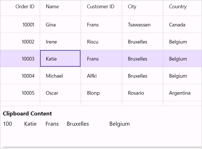Click the Country column header
Screen dimensions: 202x149
tap(178, 7)
